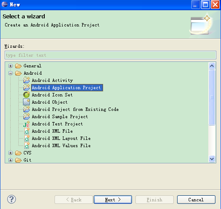The width and height of the screenshot is (221, 209).
Task: Select the Git folder label
Action: click(27, 160)
